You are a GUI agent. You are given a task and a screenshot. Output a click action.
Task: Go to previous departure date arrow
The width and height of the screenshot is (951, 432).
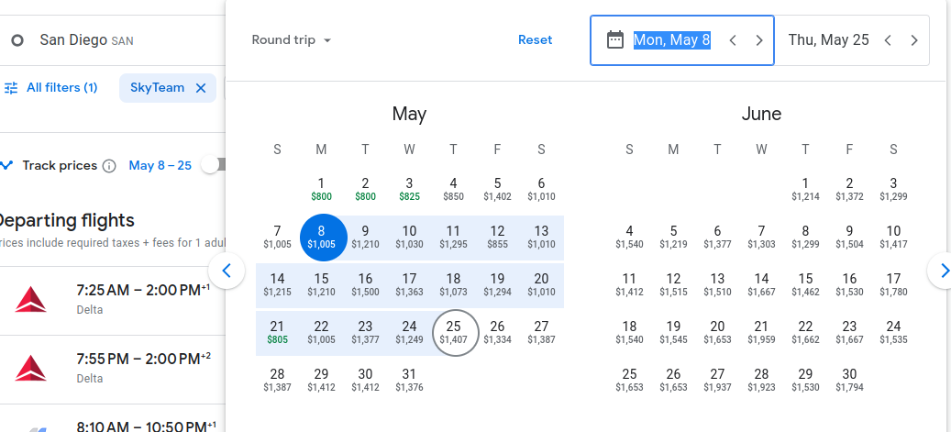[733, 40]
